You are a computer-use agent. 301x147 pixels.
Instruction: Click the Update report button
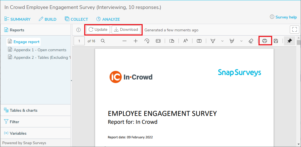coord(98,30)
